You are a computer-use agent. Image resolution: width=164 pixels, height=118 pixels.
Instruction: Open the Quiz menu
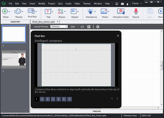coord(60,4)
